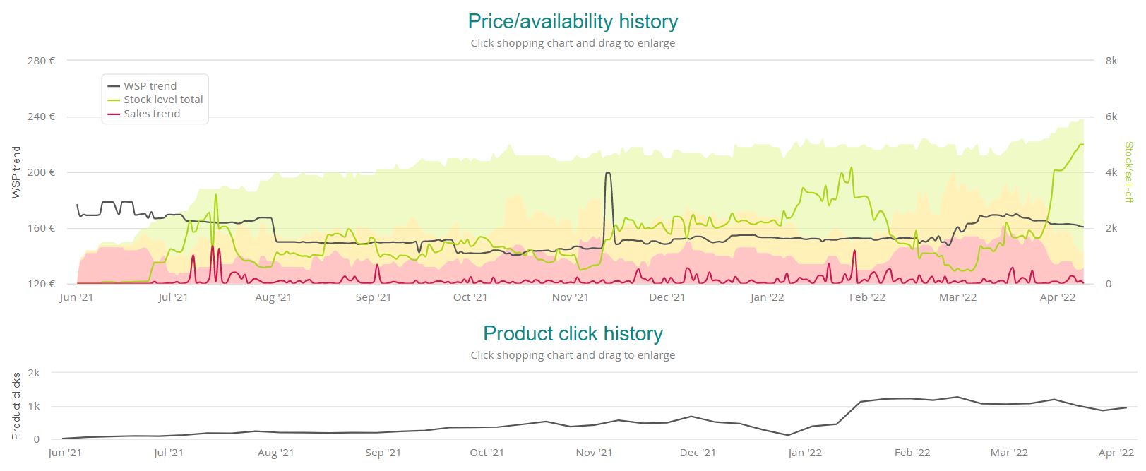Image resolution: width=1146 pixels, height=471 pixels.
Task: Click the rotated WSP trend axis title
Action: (16, 172)
